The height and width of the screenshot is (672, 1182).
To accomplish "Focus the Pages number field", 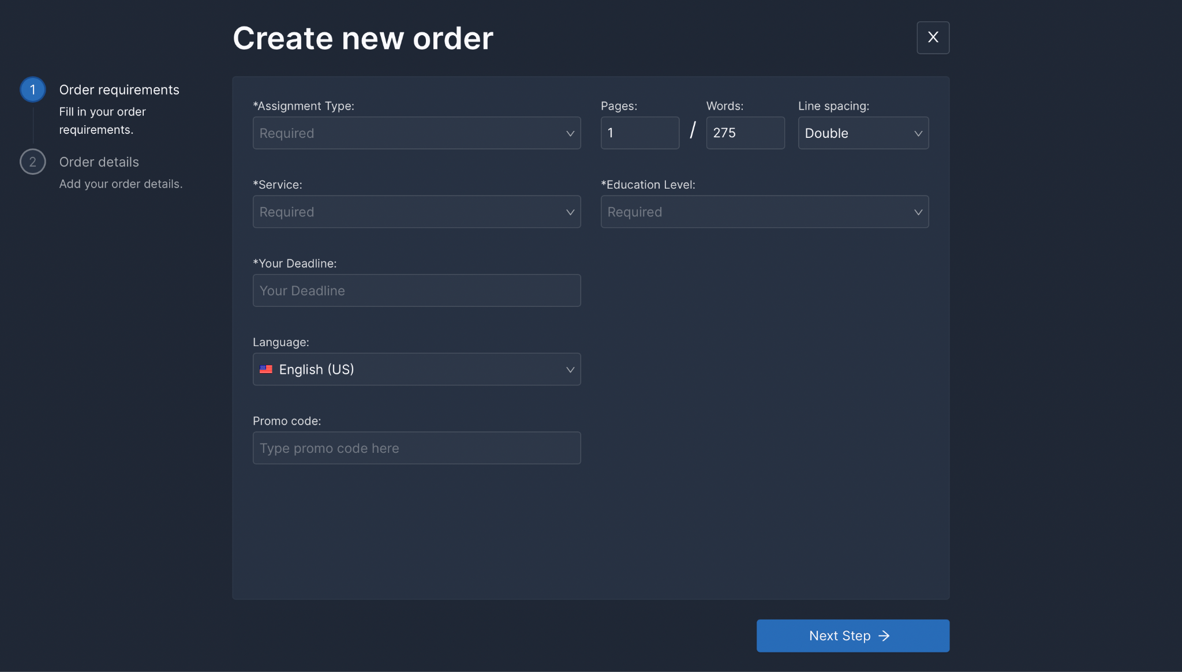I will pyautogui.click(x=639, y=133).
